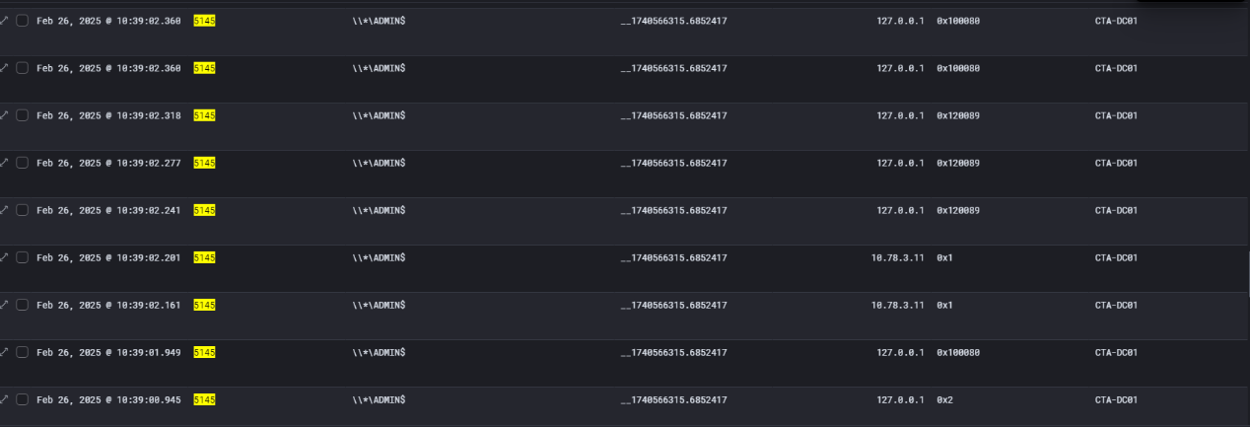
Task: Click 0x100080 mask in the 10:39:01.949 row
Action: (x=957, y=352)
